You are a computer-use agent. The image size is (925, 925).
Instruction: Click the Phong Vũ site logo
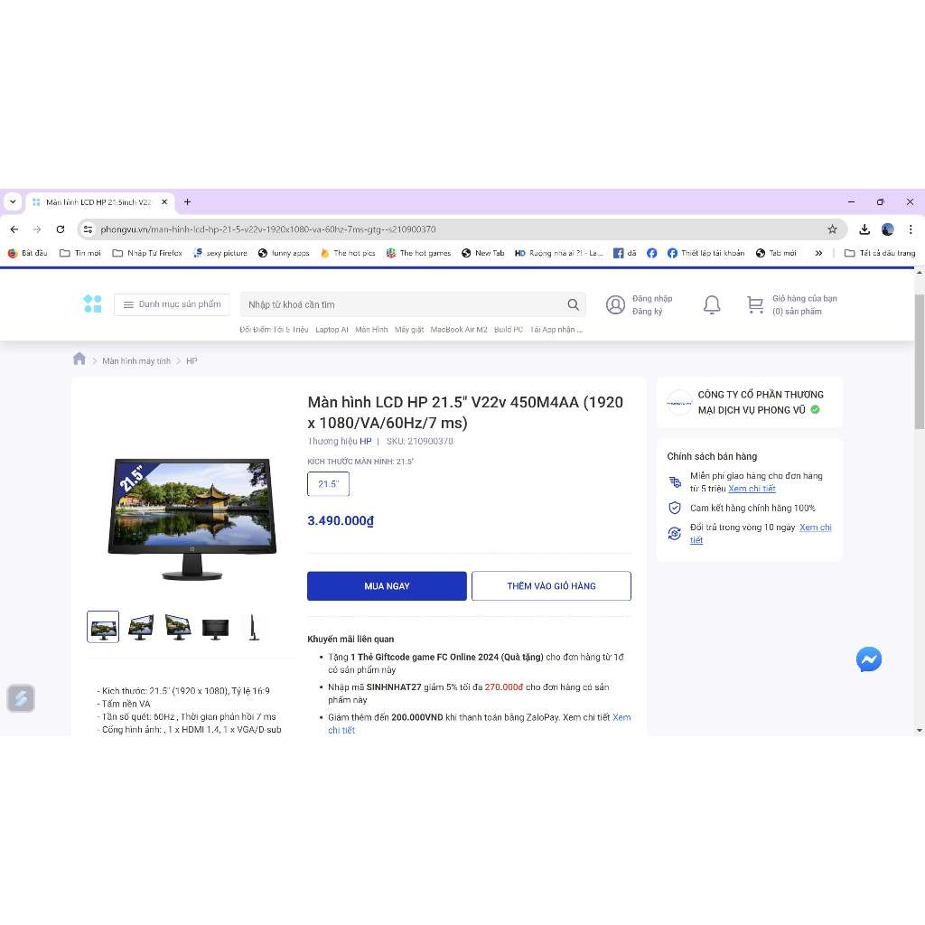(92, 304)
